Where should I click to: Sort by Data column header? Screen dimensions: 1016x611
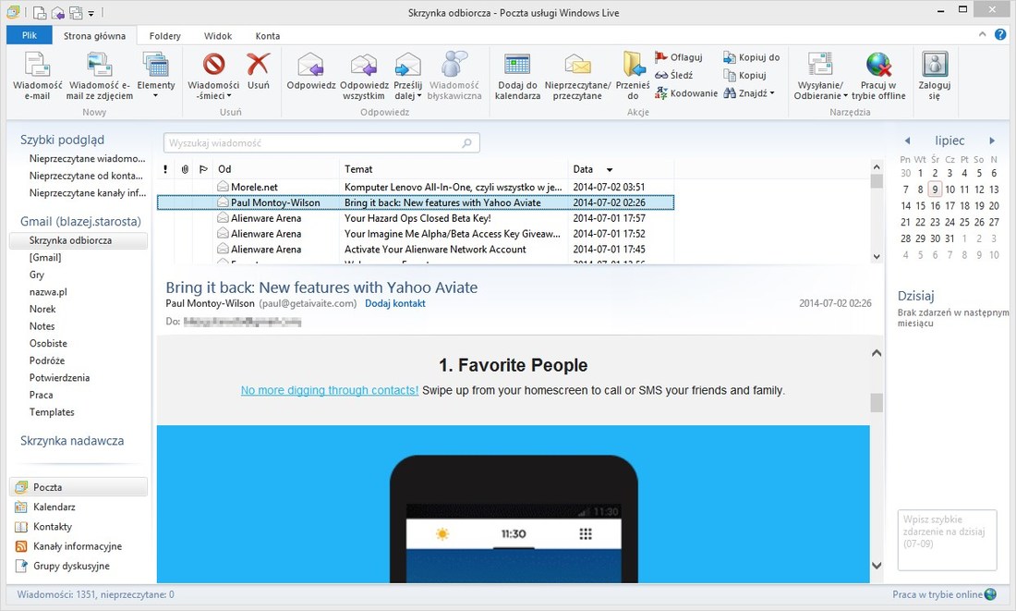pyautogui.click(x=621, y=169)
